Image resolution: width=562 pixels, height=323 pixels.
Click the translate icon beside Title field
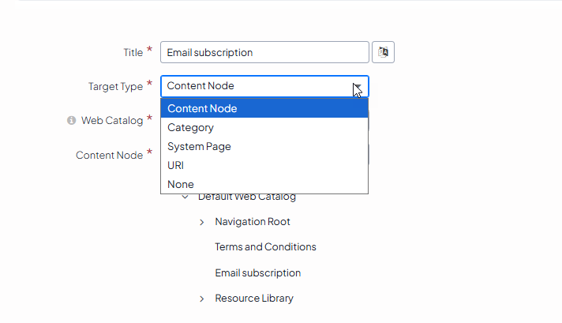[x=383, y=52]
